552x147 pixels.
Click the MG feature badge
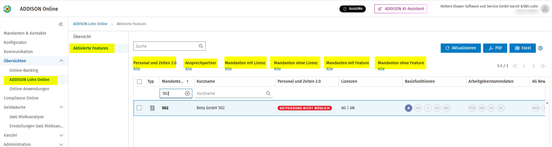[447, 108]
